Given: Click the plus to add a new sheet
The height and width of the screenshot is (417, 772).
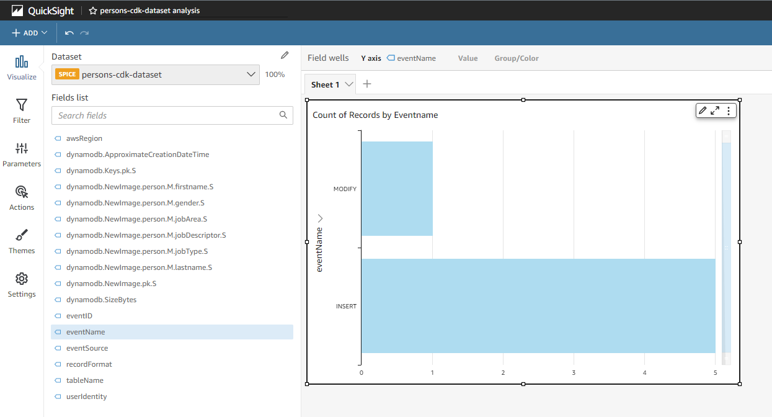Looking at the screenshot, I should click(x=366, y=83).
